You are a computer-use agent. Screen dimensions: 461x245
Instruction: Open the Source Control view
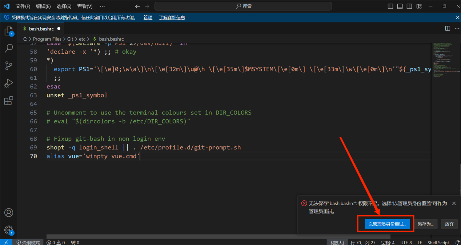coord(8,66)
